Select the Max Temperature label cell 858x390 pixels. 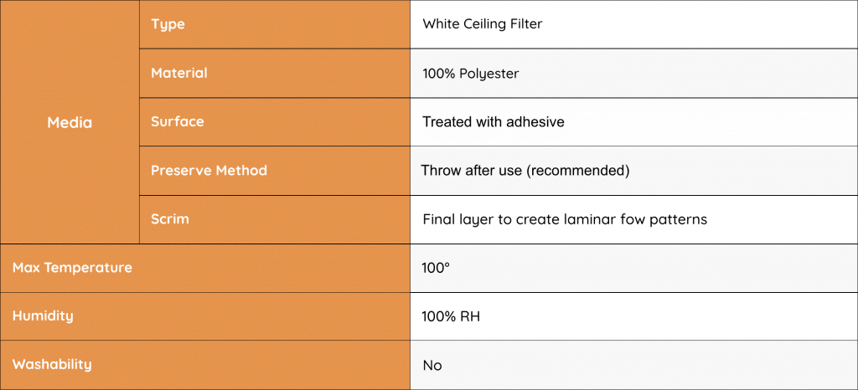(72, 268)
